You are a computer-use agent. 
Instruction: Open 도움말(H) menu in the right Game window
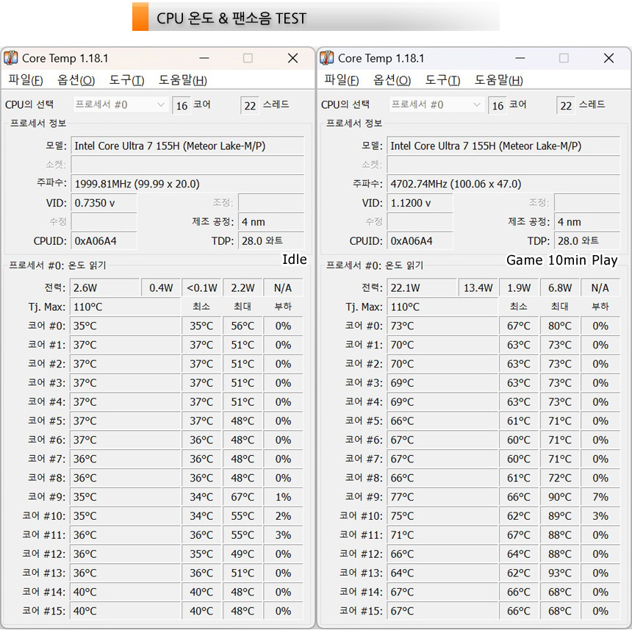point(498,80)
